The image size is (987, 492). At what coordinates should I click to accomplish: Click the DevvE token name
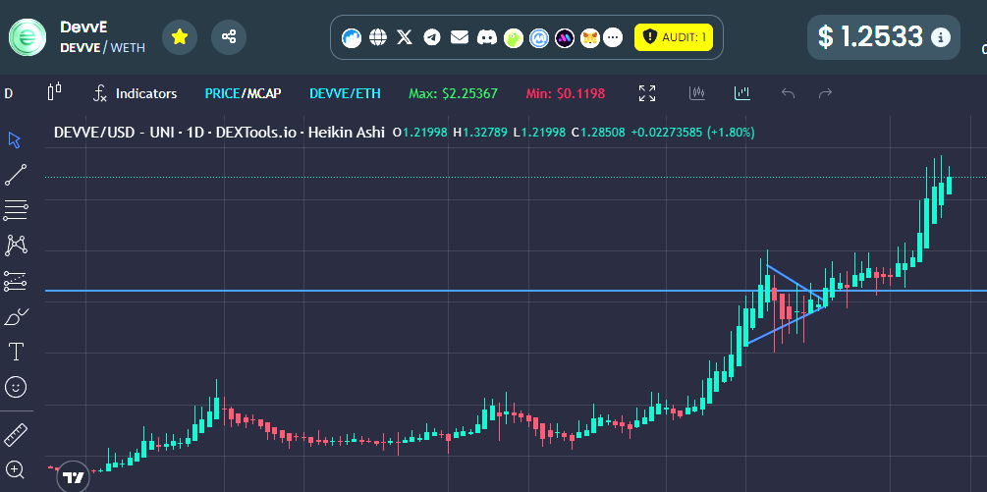click(x=83, y=27)
